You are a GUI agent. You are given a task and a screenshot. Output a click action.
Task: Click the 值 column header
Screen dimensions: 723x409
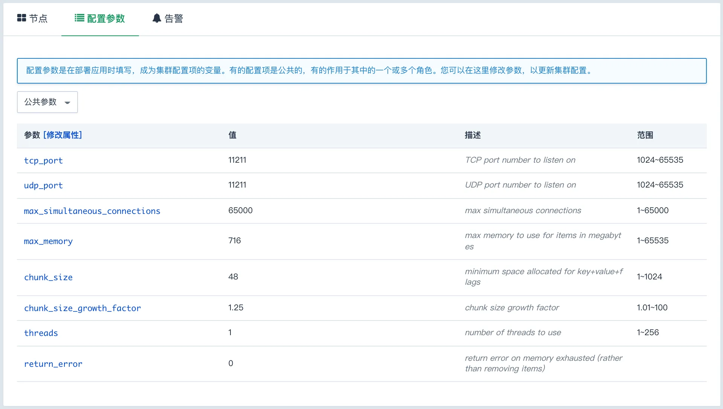click(x=232, y=135)
